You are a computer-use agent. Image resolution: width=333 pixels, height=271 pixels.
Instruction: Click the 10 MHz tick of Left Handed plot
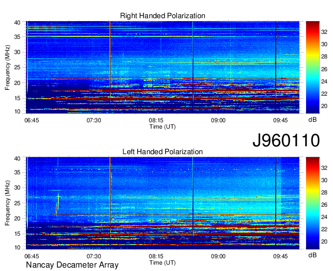[x=17, y=247]
